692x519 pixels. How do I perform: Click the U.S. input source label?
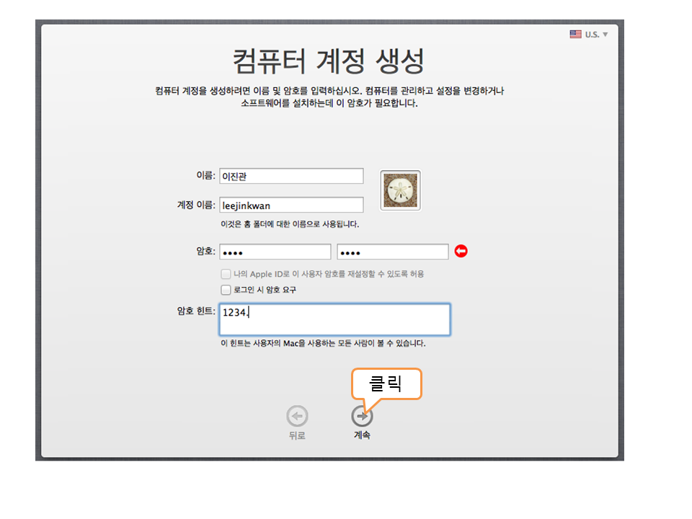pyautogui.click(x=592, y=35)
